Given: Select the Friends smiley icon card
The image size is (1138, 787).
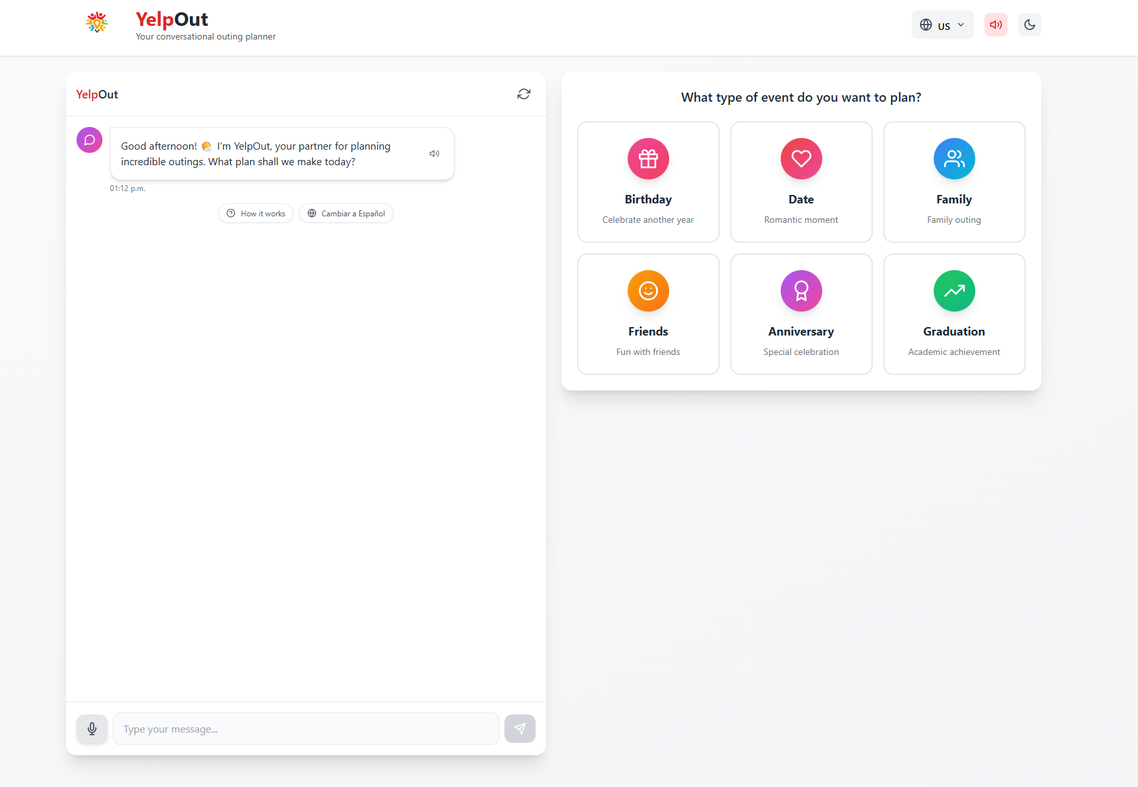Looking at the screenshot, I should (x=648, y=314).
